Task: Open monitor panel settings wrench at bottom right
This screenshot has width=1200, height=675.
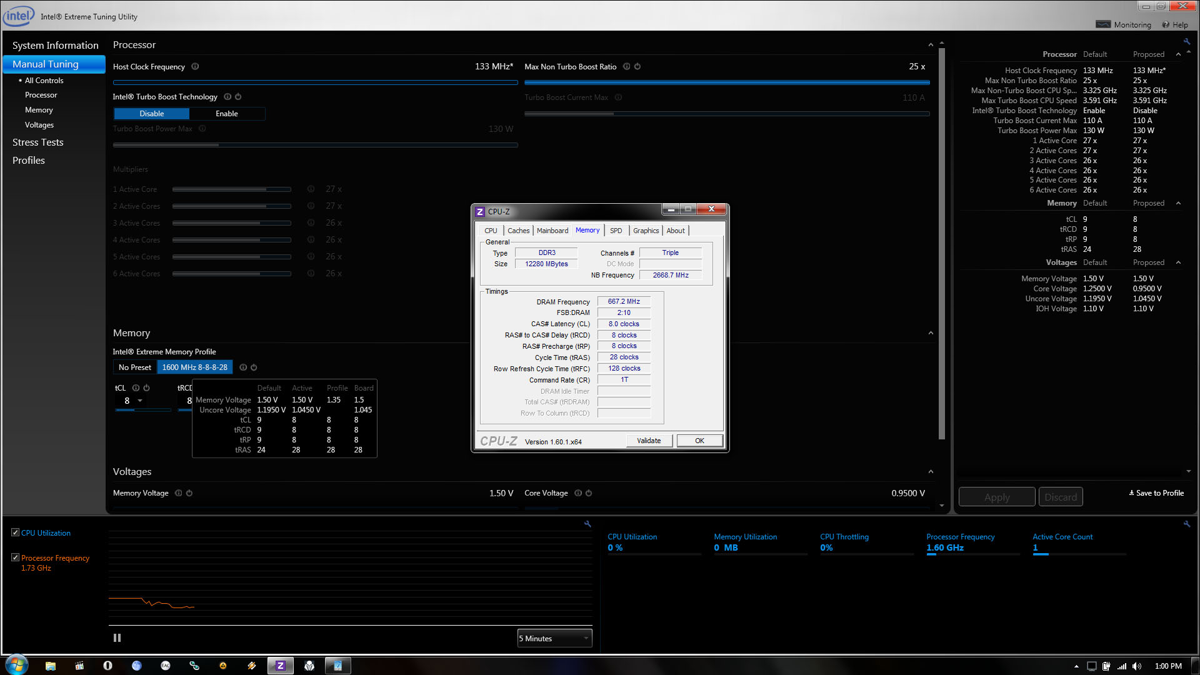Action: tap(1187, 524)
